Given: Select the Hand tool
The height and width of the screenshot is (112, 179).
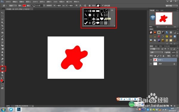Looking at the screenshot, I should tap(2, 72).
